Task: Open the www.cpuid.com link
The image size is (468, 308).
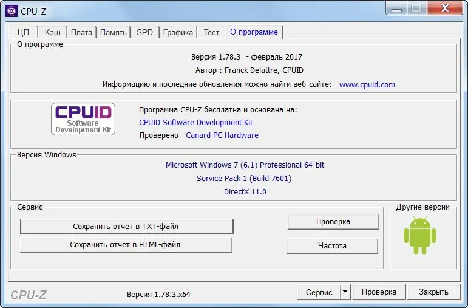Action: [x=367, y=84]
